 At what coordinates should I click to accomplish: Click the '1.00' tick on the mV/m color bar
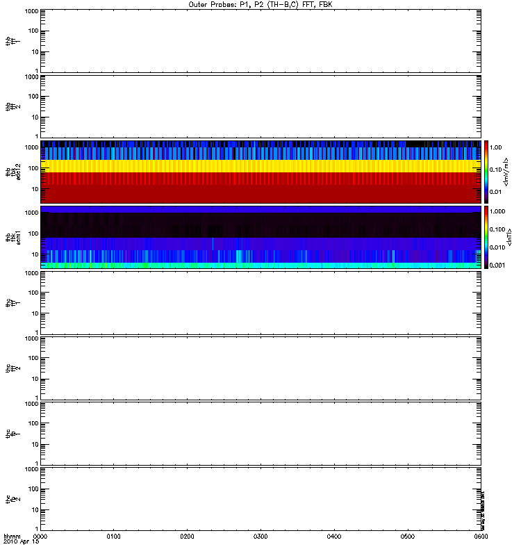point(495,147)
